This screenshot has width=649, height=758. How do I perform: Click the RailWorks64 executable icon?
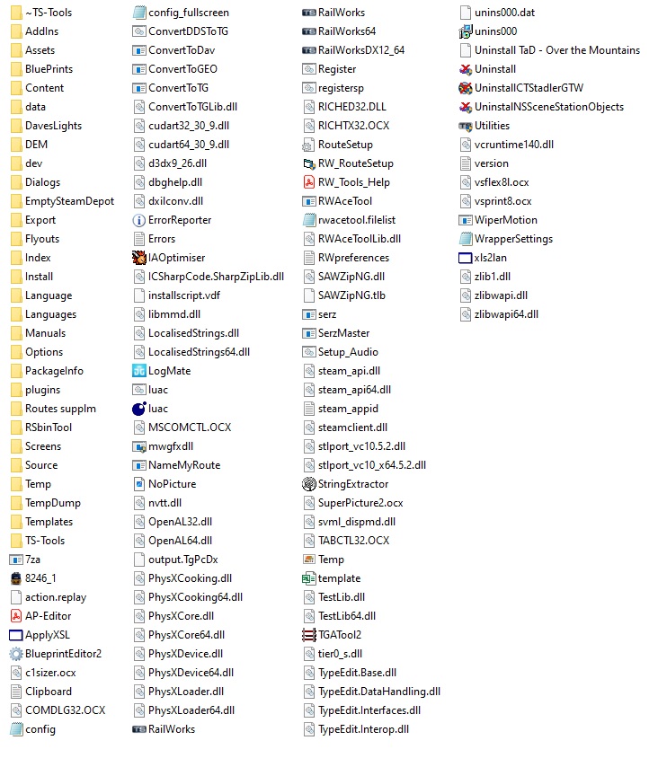[x=309, y=31]
